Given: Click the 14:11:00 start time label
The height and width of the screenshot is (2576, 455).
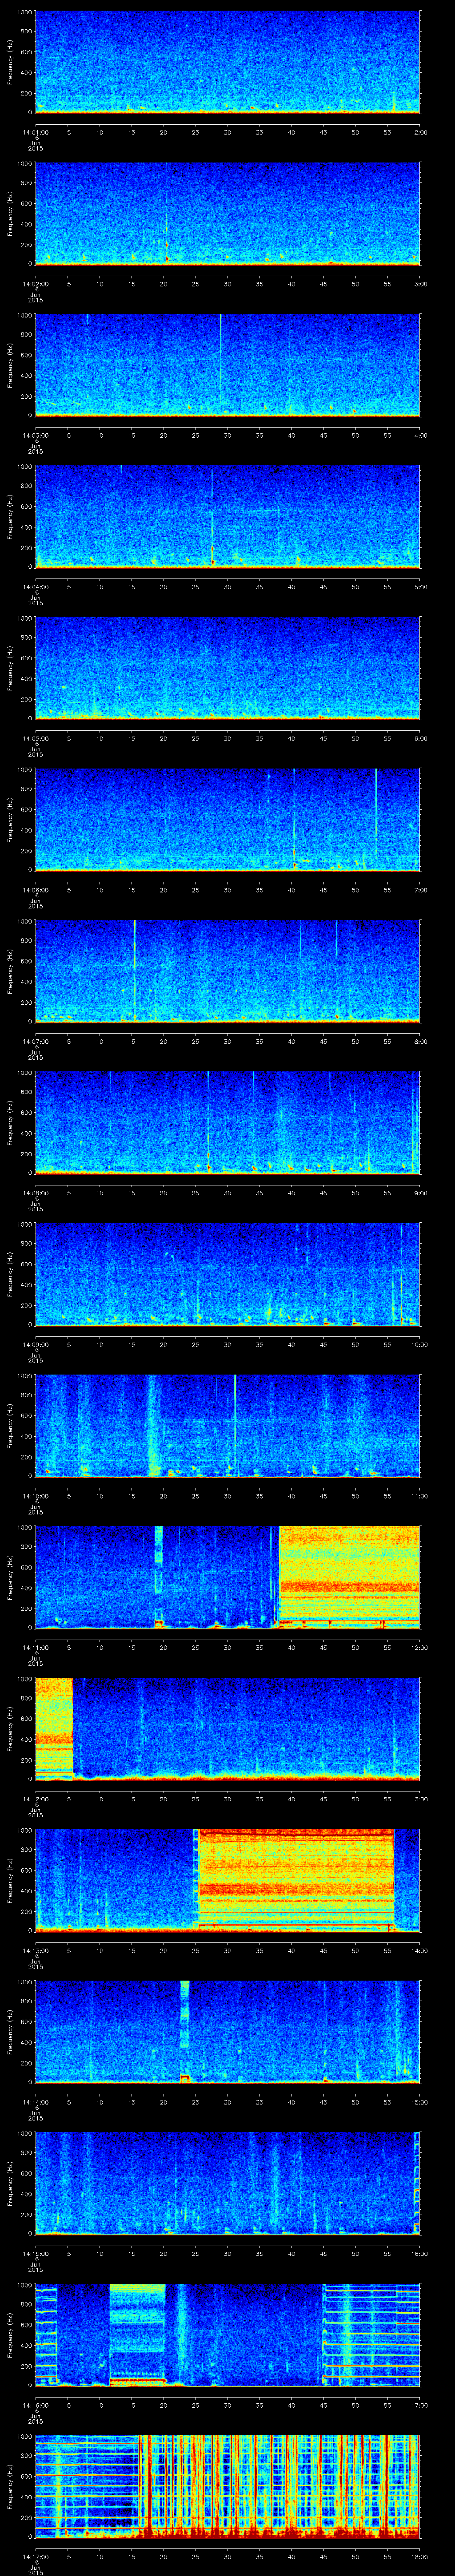Looking at the screenshot, I should pyautogui.click(x=35, y=1647).
